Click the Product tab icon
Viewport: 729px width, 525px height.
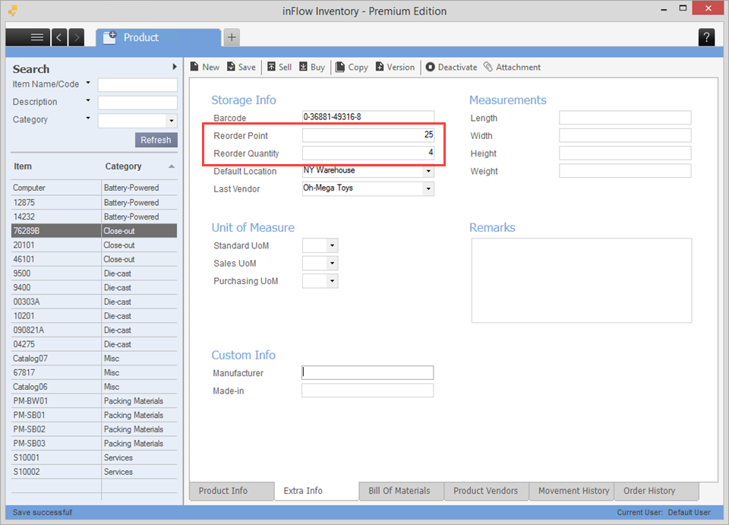pos(109,37)
